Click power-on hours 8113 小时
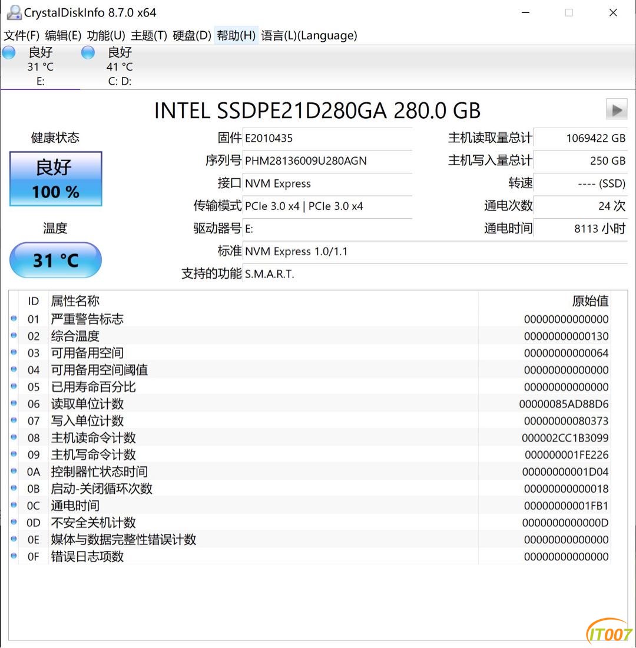This screenshot has height=648, width=636. (581, 229)
